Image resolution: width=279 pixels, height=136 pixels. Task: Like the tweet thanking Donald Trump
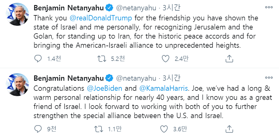165,58
